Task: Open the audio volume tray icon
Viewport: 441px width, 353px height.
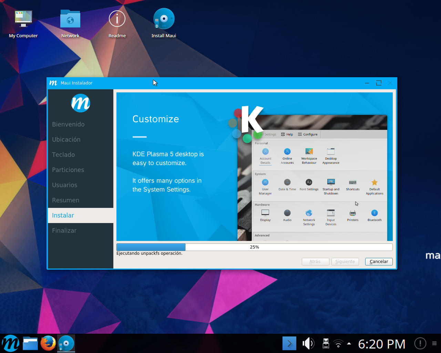Action: [308, 343]
